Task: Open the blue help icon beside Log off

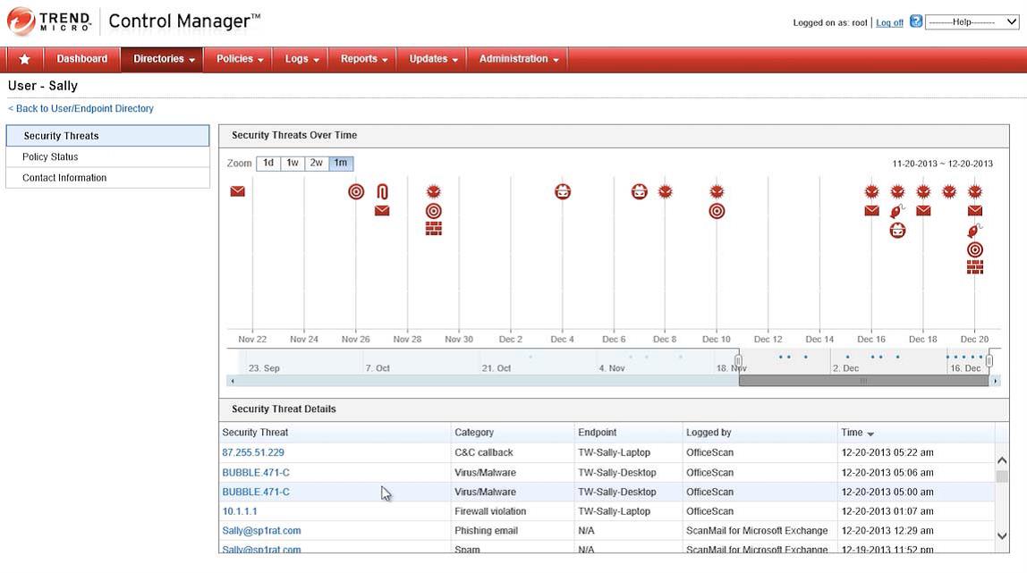Action: tap(916, 21)
